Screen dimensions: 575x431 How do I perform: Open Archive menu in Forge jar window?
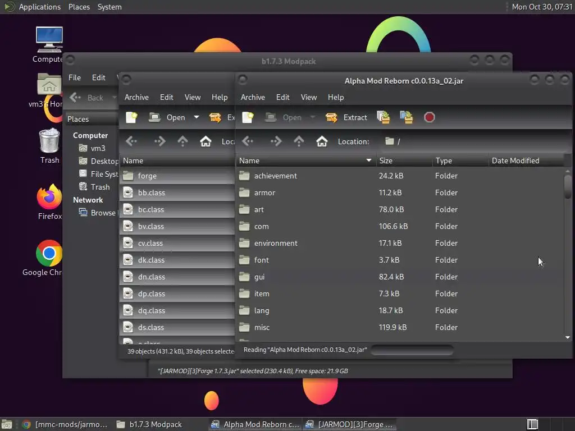136,97
